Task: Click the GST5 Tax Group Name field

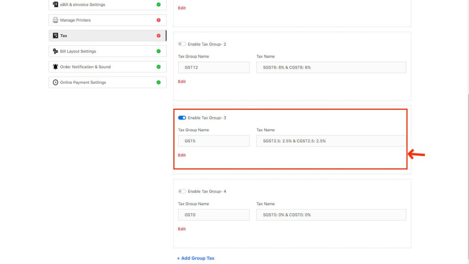Action: pyautogui.click(x=214, y=140)
